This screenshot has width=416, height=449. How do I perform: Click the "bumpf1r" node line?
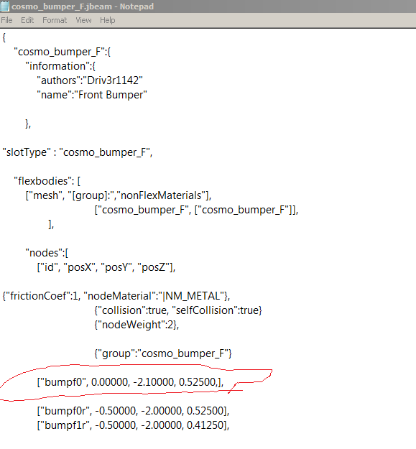tap(133, 425)
